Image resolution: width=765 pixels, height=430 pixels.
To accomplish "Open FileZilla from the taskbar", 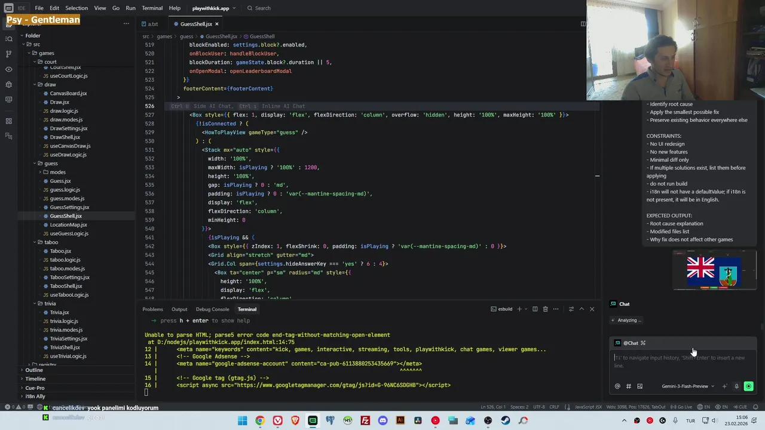I will (x=365, y=420).
